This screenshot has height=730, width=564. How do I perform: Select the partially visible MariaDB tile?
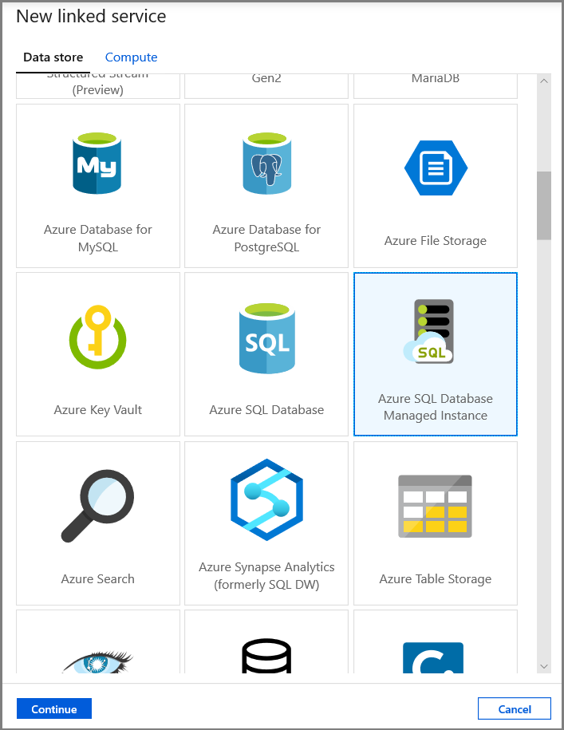tap(435, 84)
